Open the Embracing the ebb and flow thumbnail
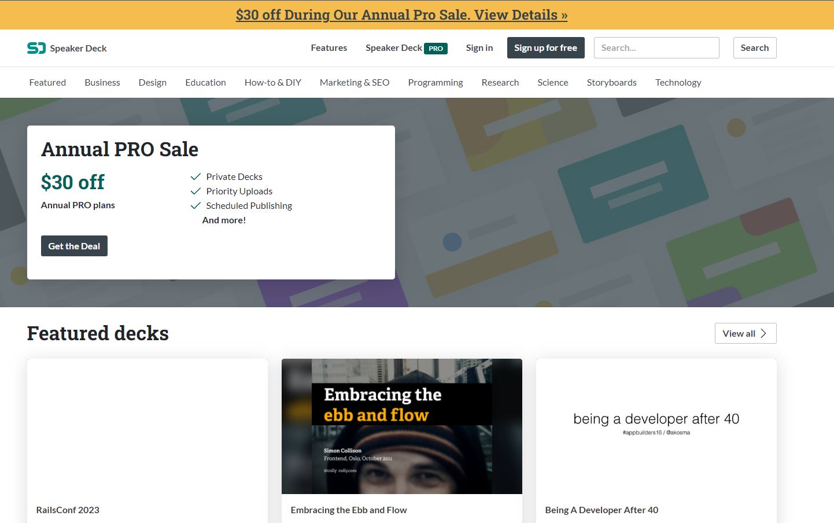Image resolution: width=834 pixels, height=523 pixels. pos(402,426)
